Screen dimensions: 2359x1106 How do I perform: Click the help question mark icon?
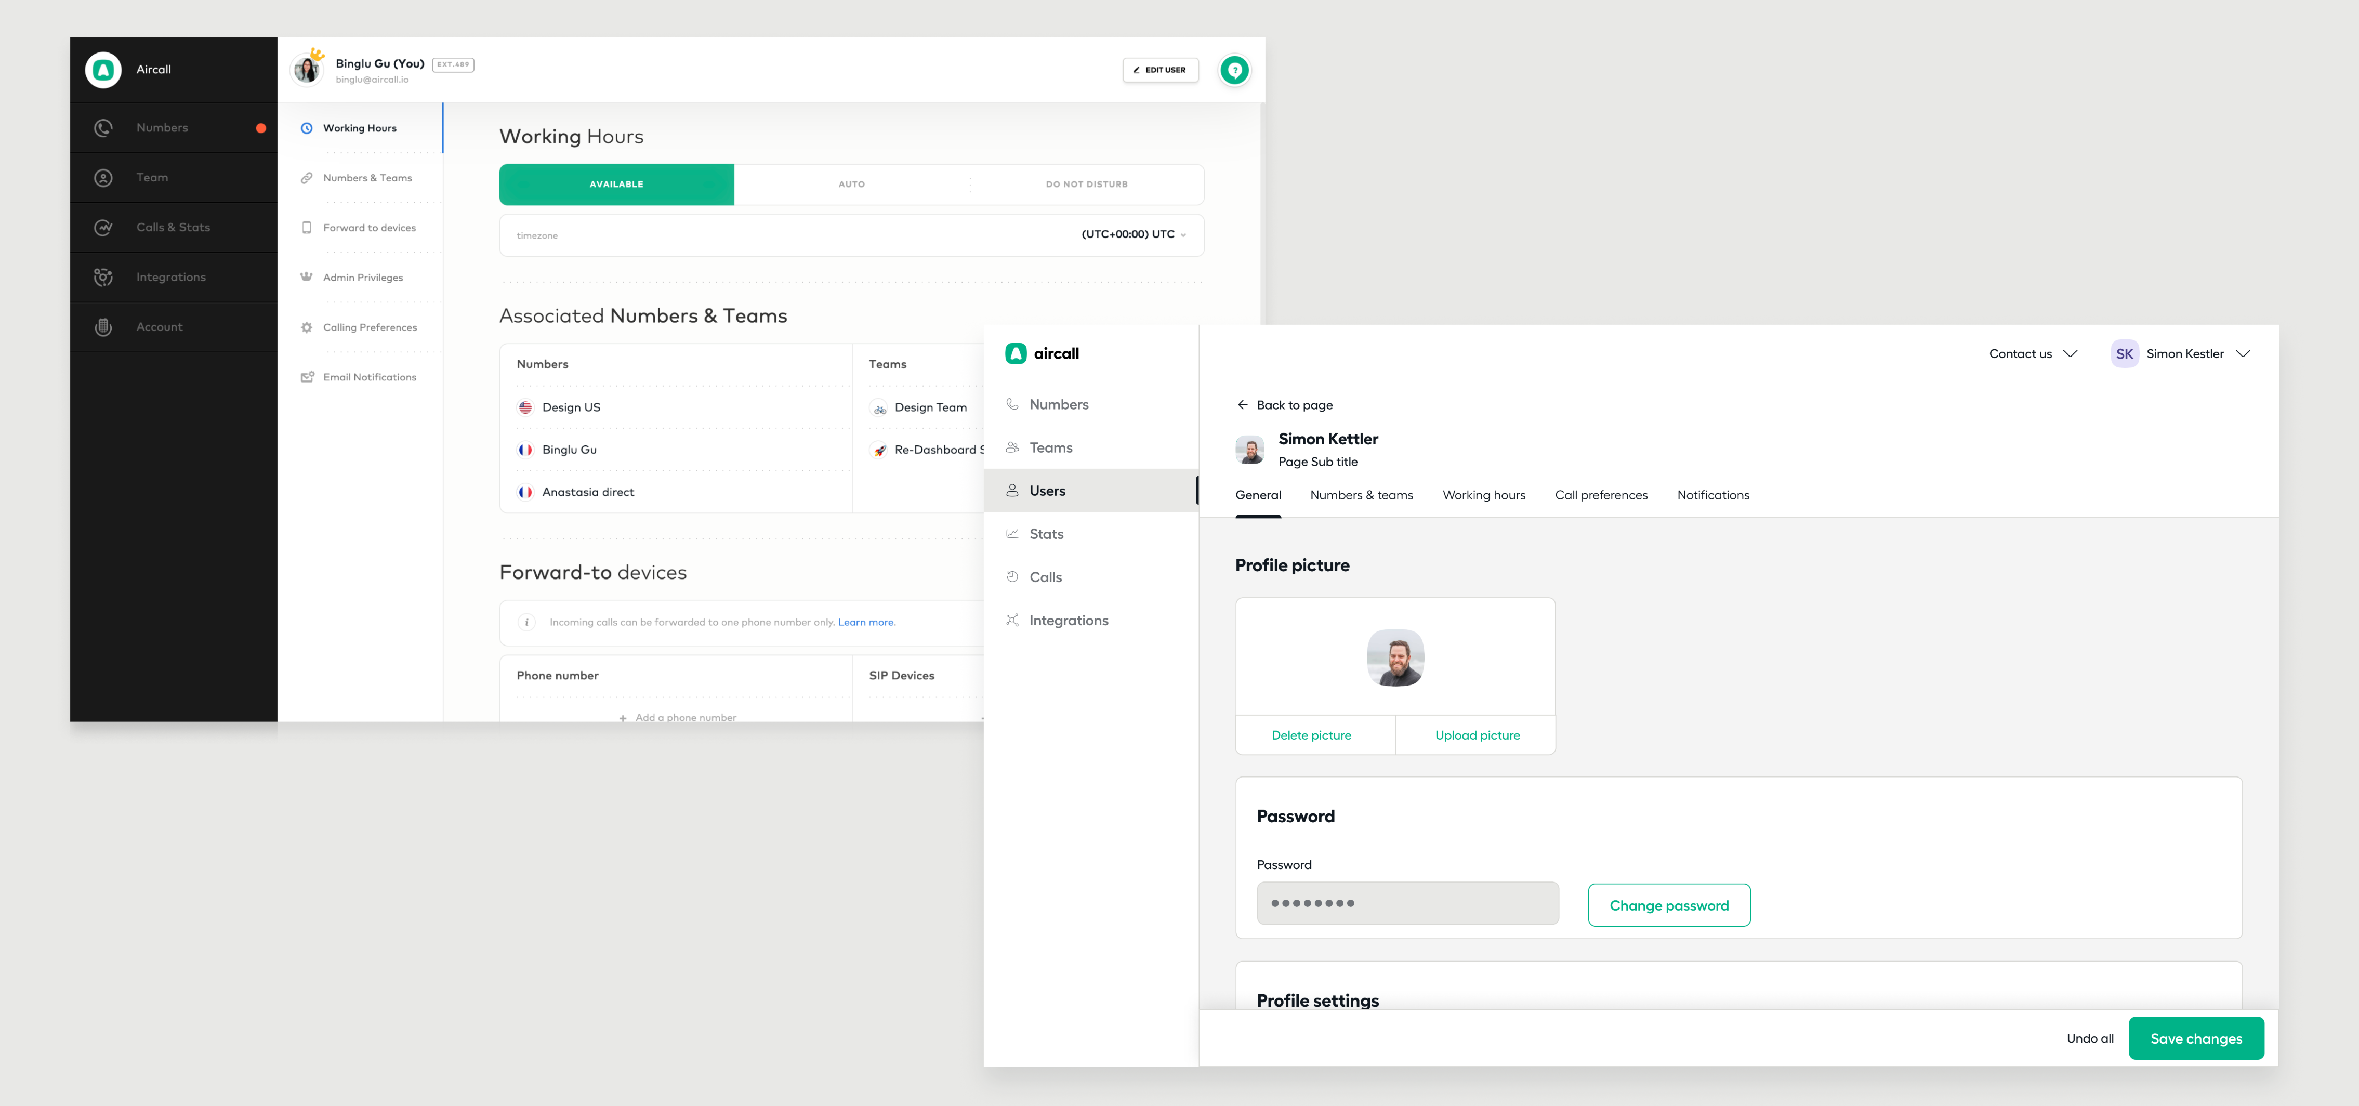pyautogui.click(x=1234, y=70)
